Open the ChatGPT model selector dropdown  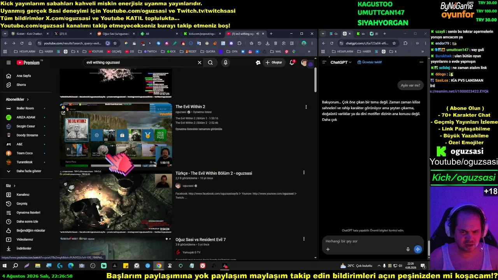coord(341,62)
